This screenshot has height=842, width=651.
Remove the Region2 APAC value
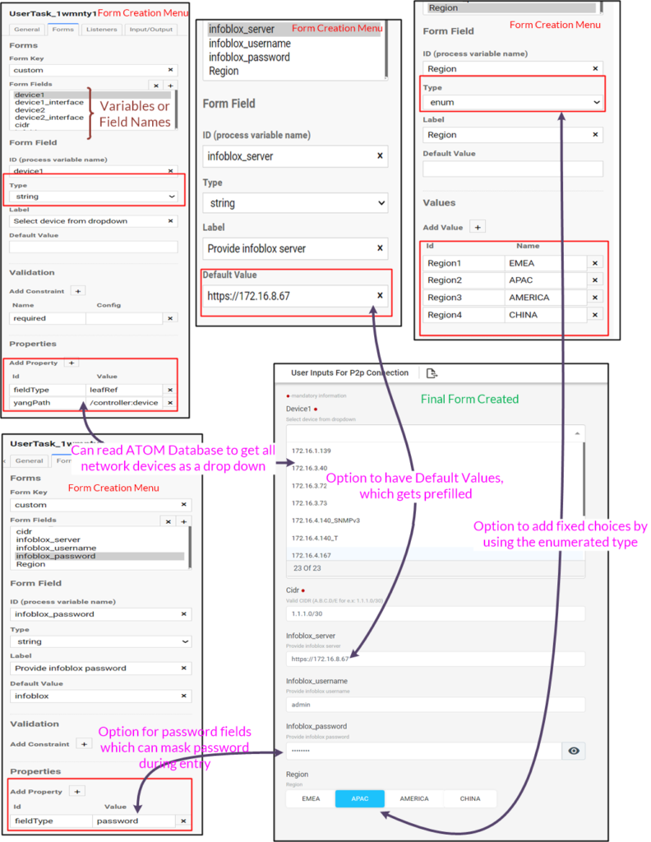(x=595, y=280)
